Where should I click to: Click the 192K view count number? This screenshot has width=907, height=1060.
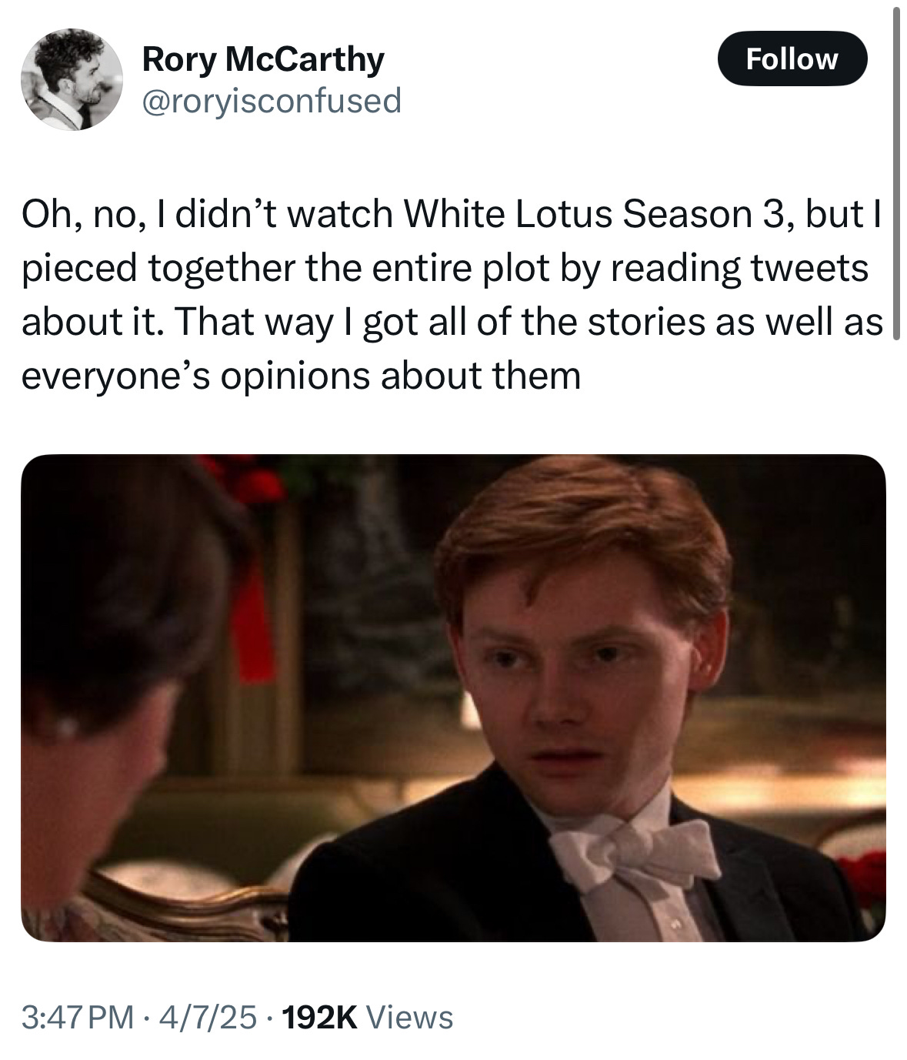[x=319, y=1017]
